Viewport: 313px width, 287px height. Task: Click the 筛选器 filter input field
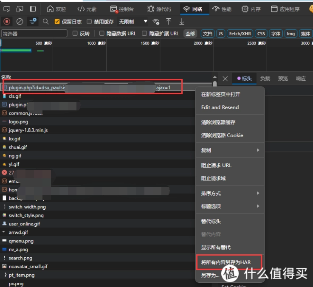click(34, 34)
